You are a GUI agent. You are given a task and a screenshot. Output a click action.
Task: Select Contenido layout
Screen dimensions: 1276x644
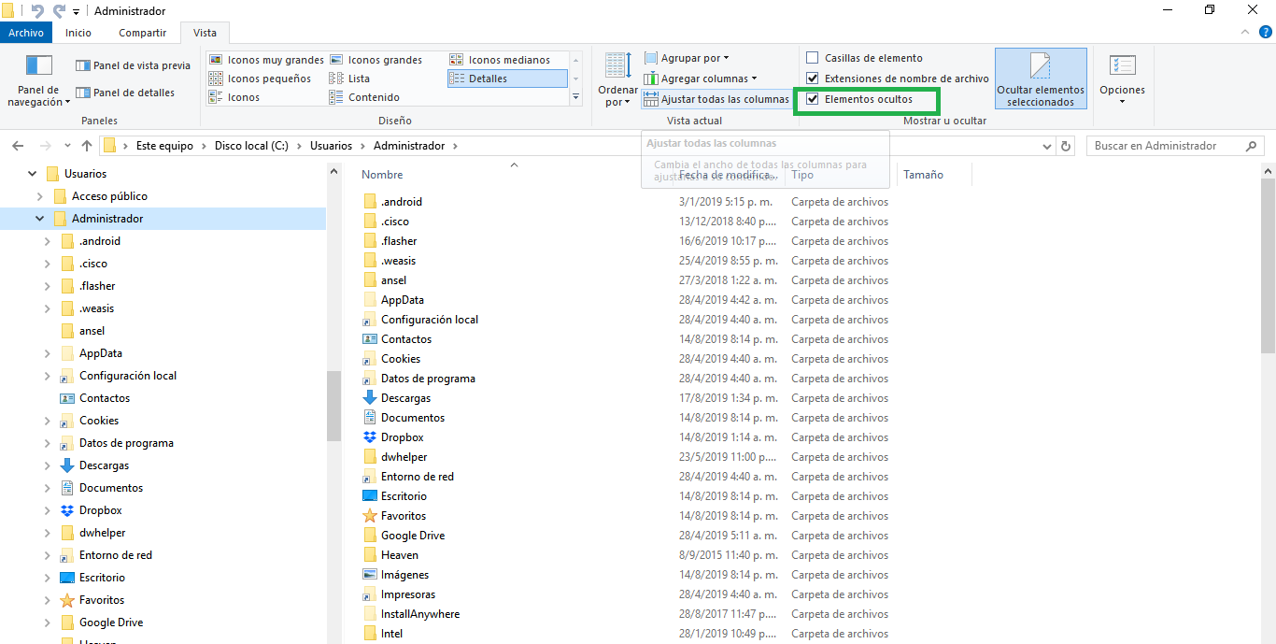coord(364,97)
